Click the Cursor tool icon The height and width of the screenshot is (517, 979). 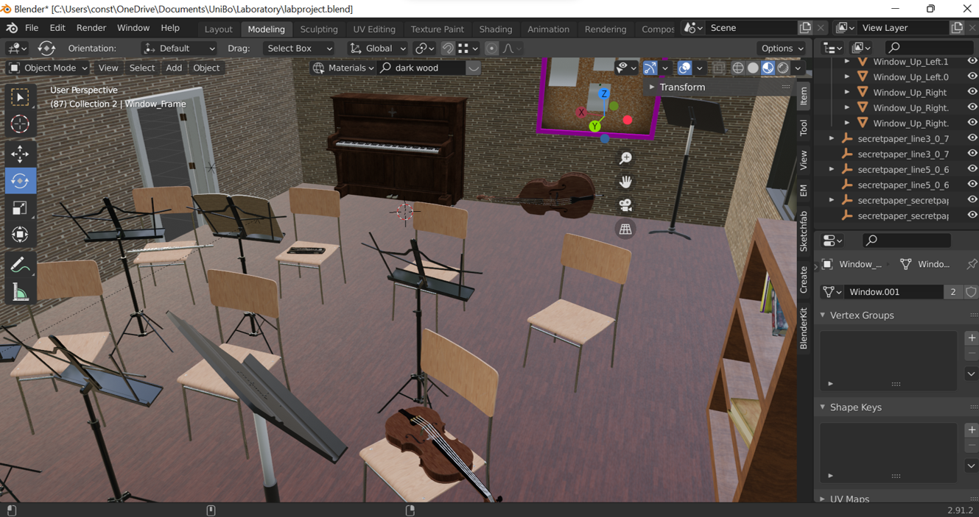tap(20, 124)
